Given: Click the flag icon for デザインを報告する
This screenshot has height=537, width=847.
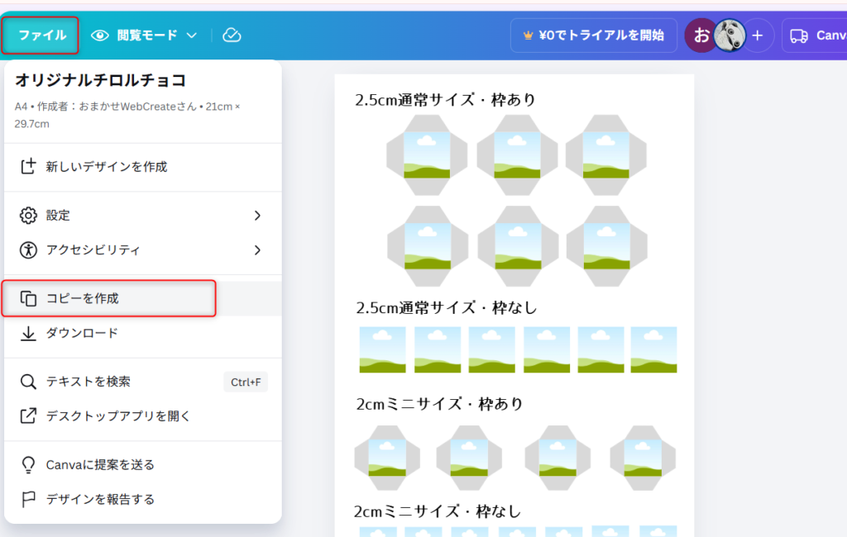Looking at the screenshot, I should [29, 499].
